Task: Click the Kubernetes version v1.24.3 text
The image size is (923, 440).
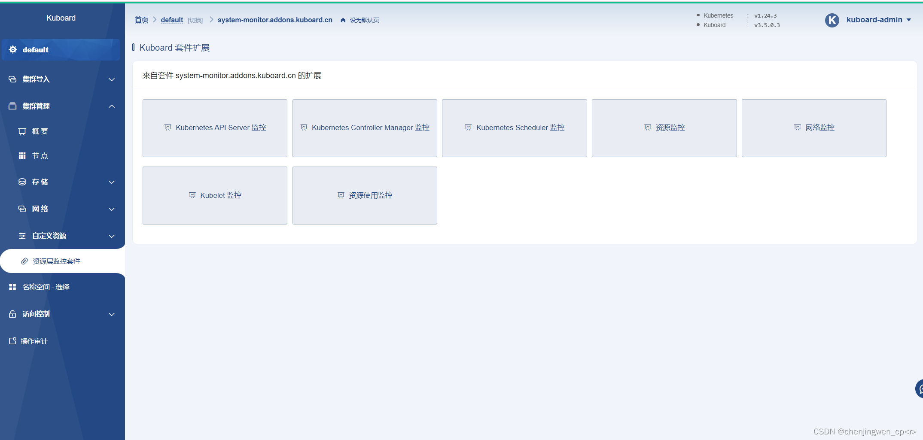Action: click(x=765, y=16)
